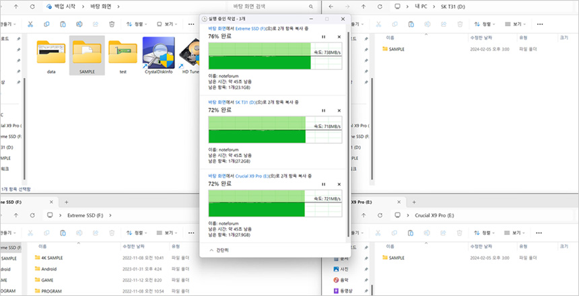579x296 pixels.
Task: Click the 76% progress graph for Extreme SSD
Action: [x=275, y=56]
